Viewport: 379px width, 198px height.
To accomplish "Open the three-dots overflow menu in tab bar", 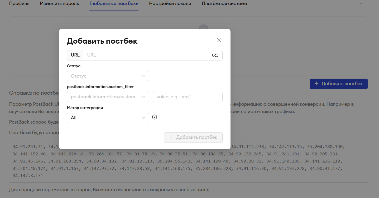I will click(x=360, y=3).
